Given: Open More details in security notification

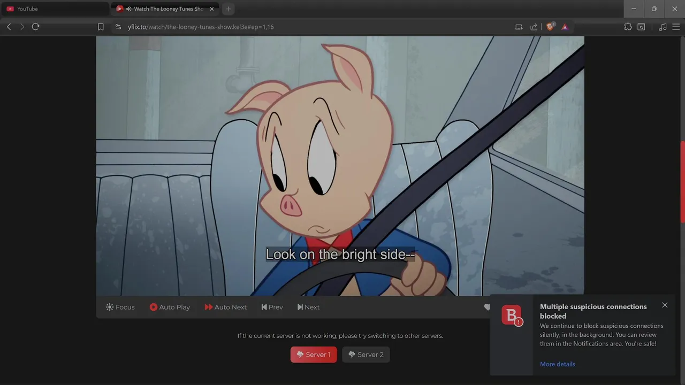Looking at the screenshot, I should (x=558, y=364).
